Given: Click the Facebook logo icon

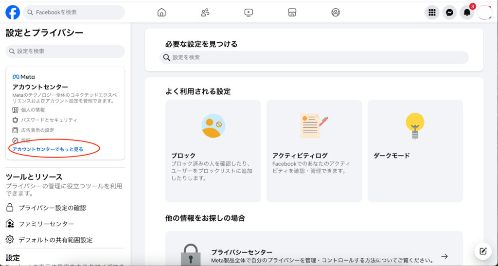Looking at the screenshot, I should tap(13, 12).
